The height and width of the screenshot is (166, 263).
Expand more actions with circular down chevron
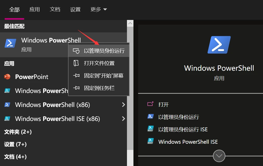219,156
